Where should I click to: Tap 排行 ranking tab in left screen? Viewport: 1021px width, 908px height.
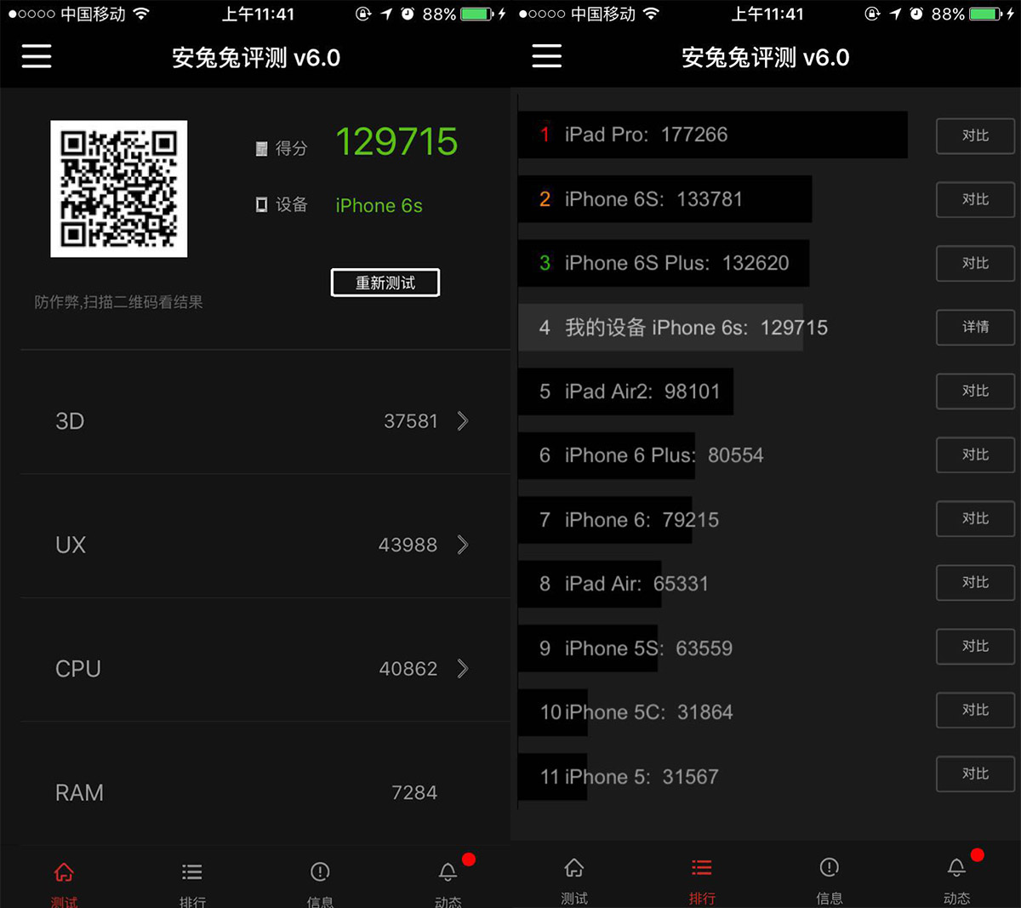pyautogui.click(x=192, y=882)
